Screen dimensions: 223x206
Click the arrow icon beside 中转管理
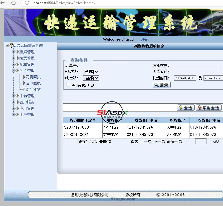[x=18, y=96]
